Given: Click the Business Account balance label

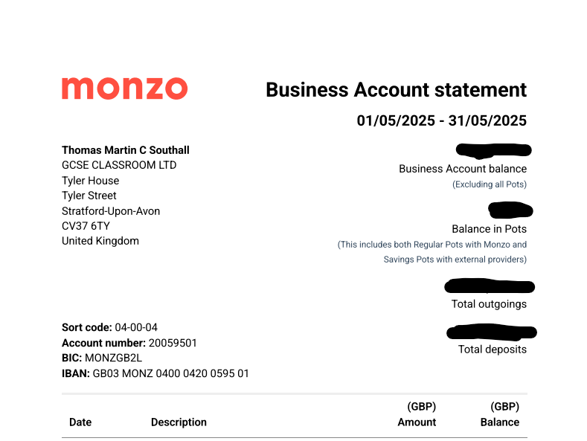Looking at the screenshot, I should [x=463, y=169].
